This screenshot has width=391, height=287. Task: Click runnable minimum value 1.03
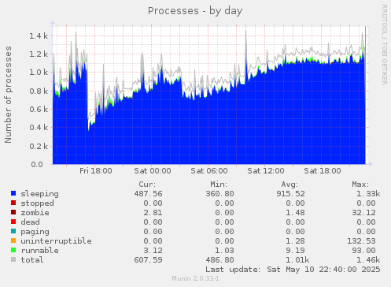tap(224, 251)
